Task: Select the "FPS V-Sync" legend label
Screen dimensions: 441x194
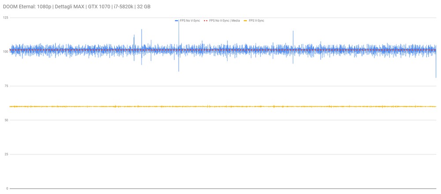Action: click(257, 21)
